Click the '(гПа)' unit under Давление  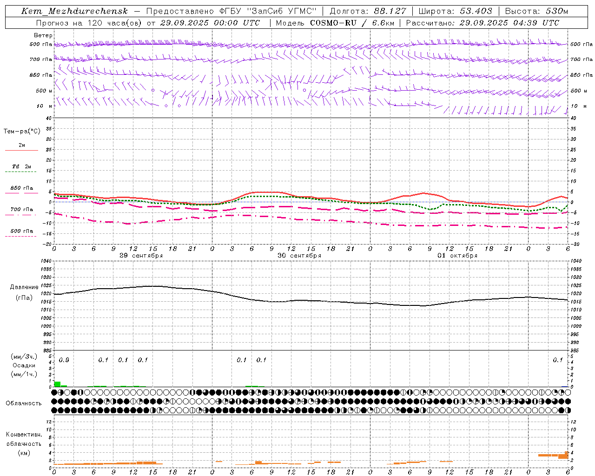pos(24,298)
